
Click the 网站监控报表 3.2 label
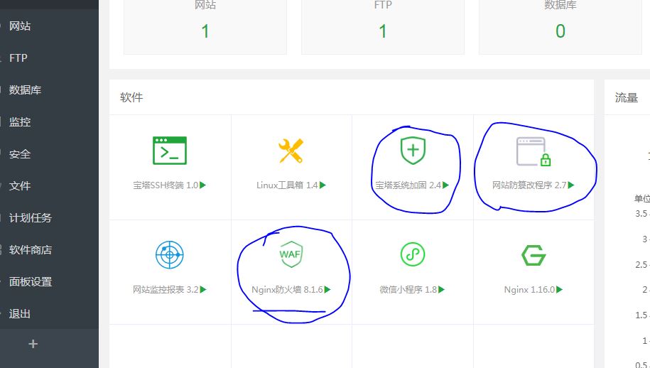tap(166, 290)
